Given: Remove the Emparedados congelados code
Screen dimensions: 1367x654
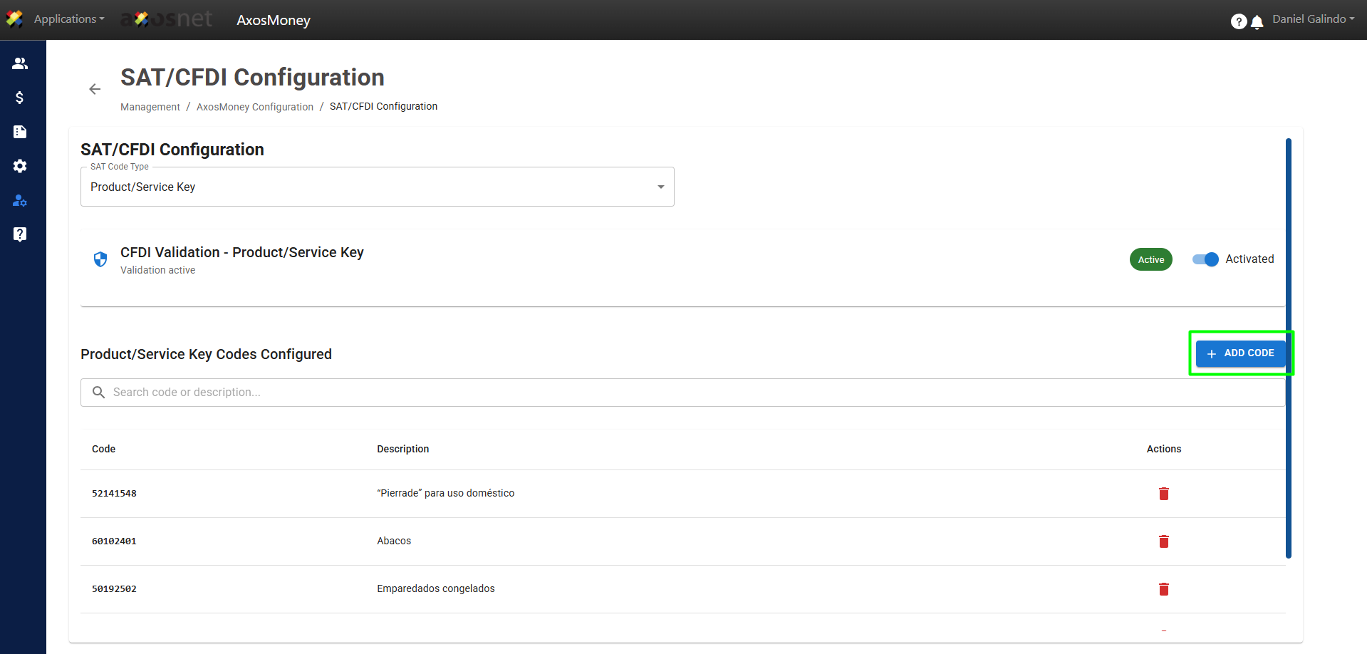Looking at the screenshot, I should pyautogui.click(x=1163, y=589).
